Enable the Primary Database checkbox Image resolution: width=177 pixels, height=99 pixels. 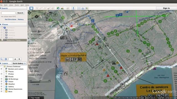(x=2, y=67)
